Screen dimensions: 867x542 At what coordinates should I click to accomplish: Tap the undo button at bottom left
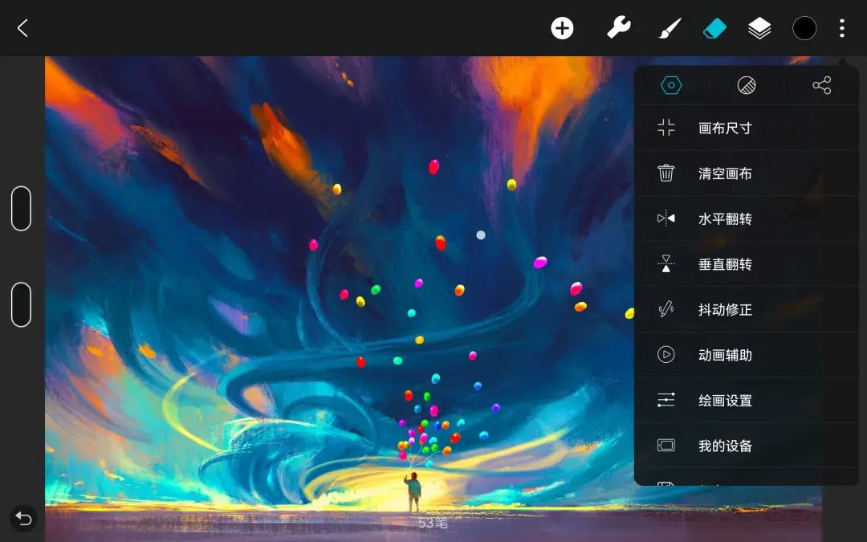coord(23,518)
